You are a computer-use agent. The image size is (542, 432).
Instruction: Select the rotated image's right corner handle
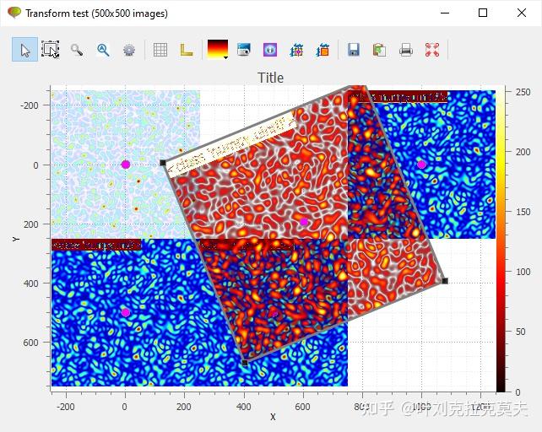445,281
